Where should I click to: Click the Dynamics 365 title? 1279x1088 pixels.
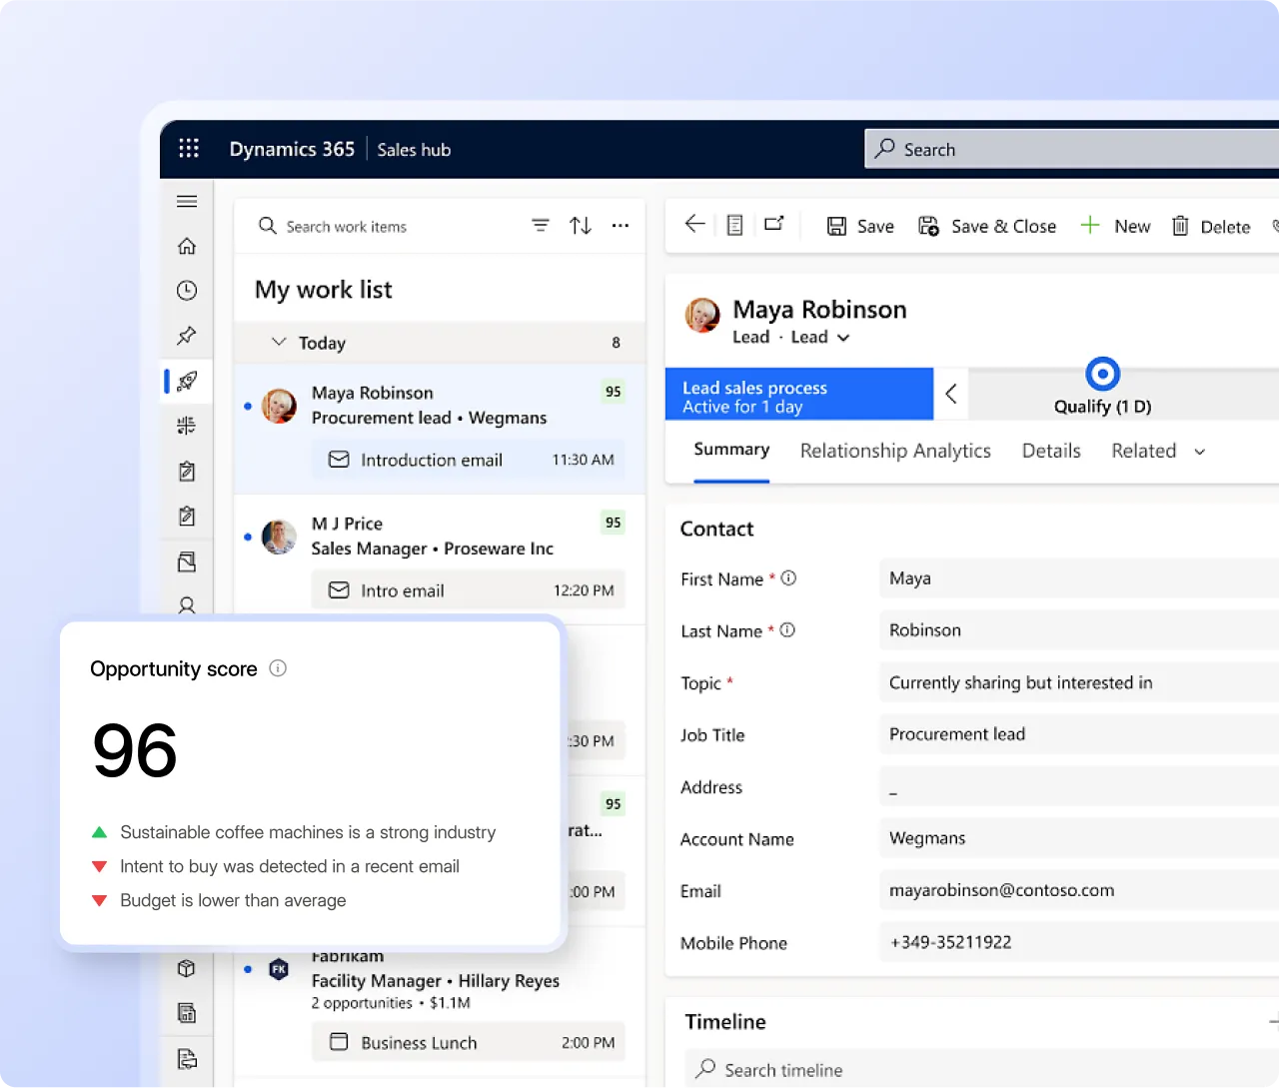pos(292,149)
